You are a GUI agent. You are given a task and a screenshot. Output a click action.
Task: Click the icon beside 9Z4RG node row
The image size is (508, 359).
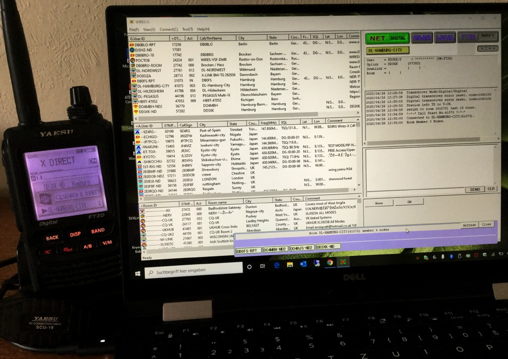(137, 132)
